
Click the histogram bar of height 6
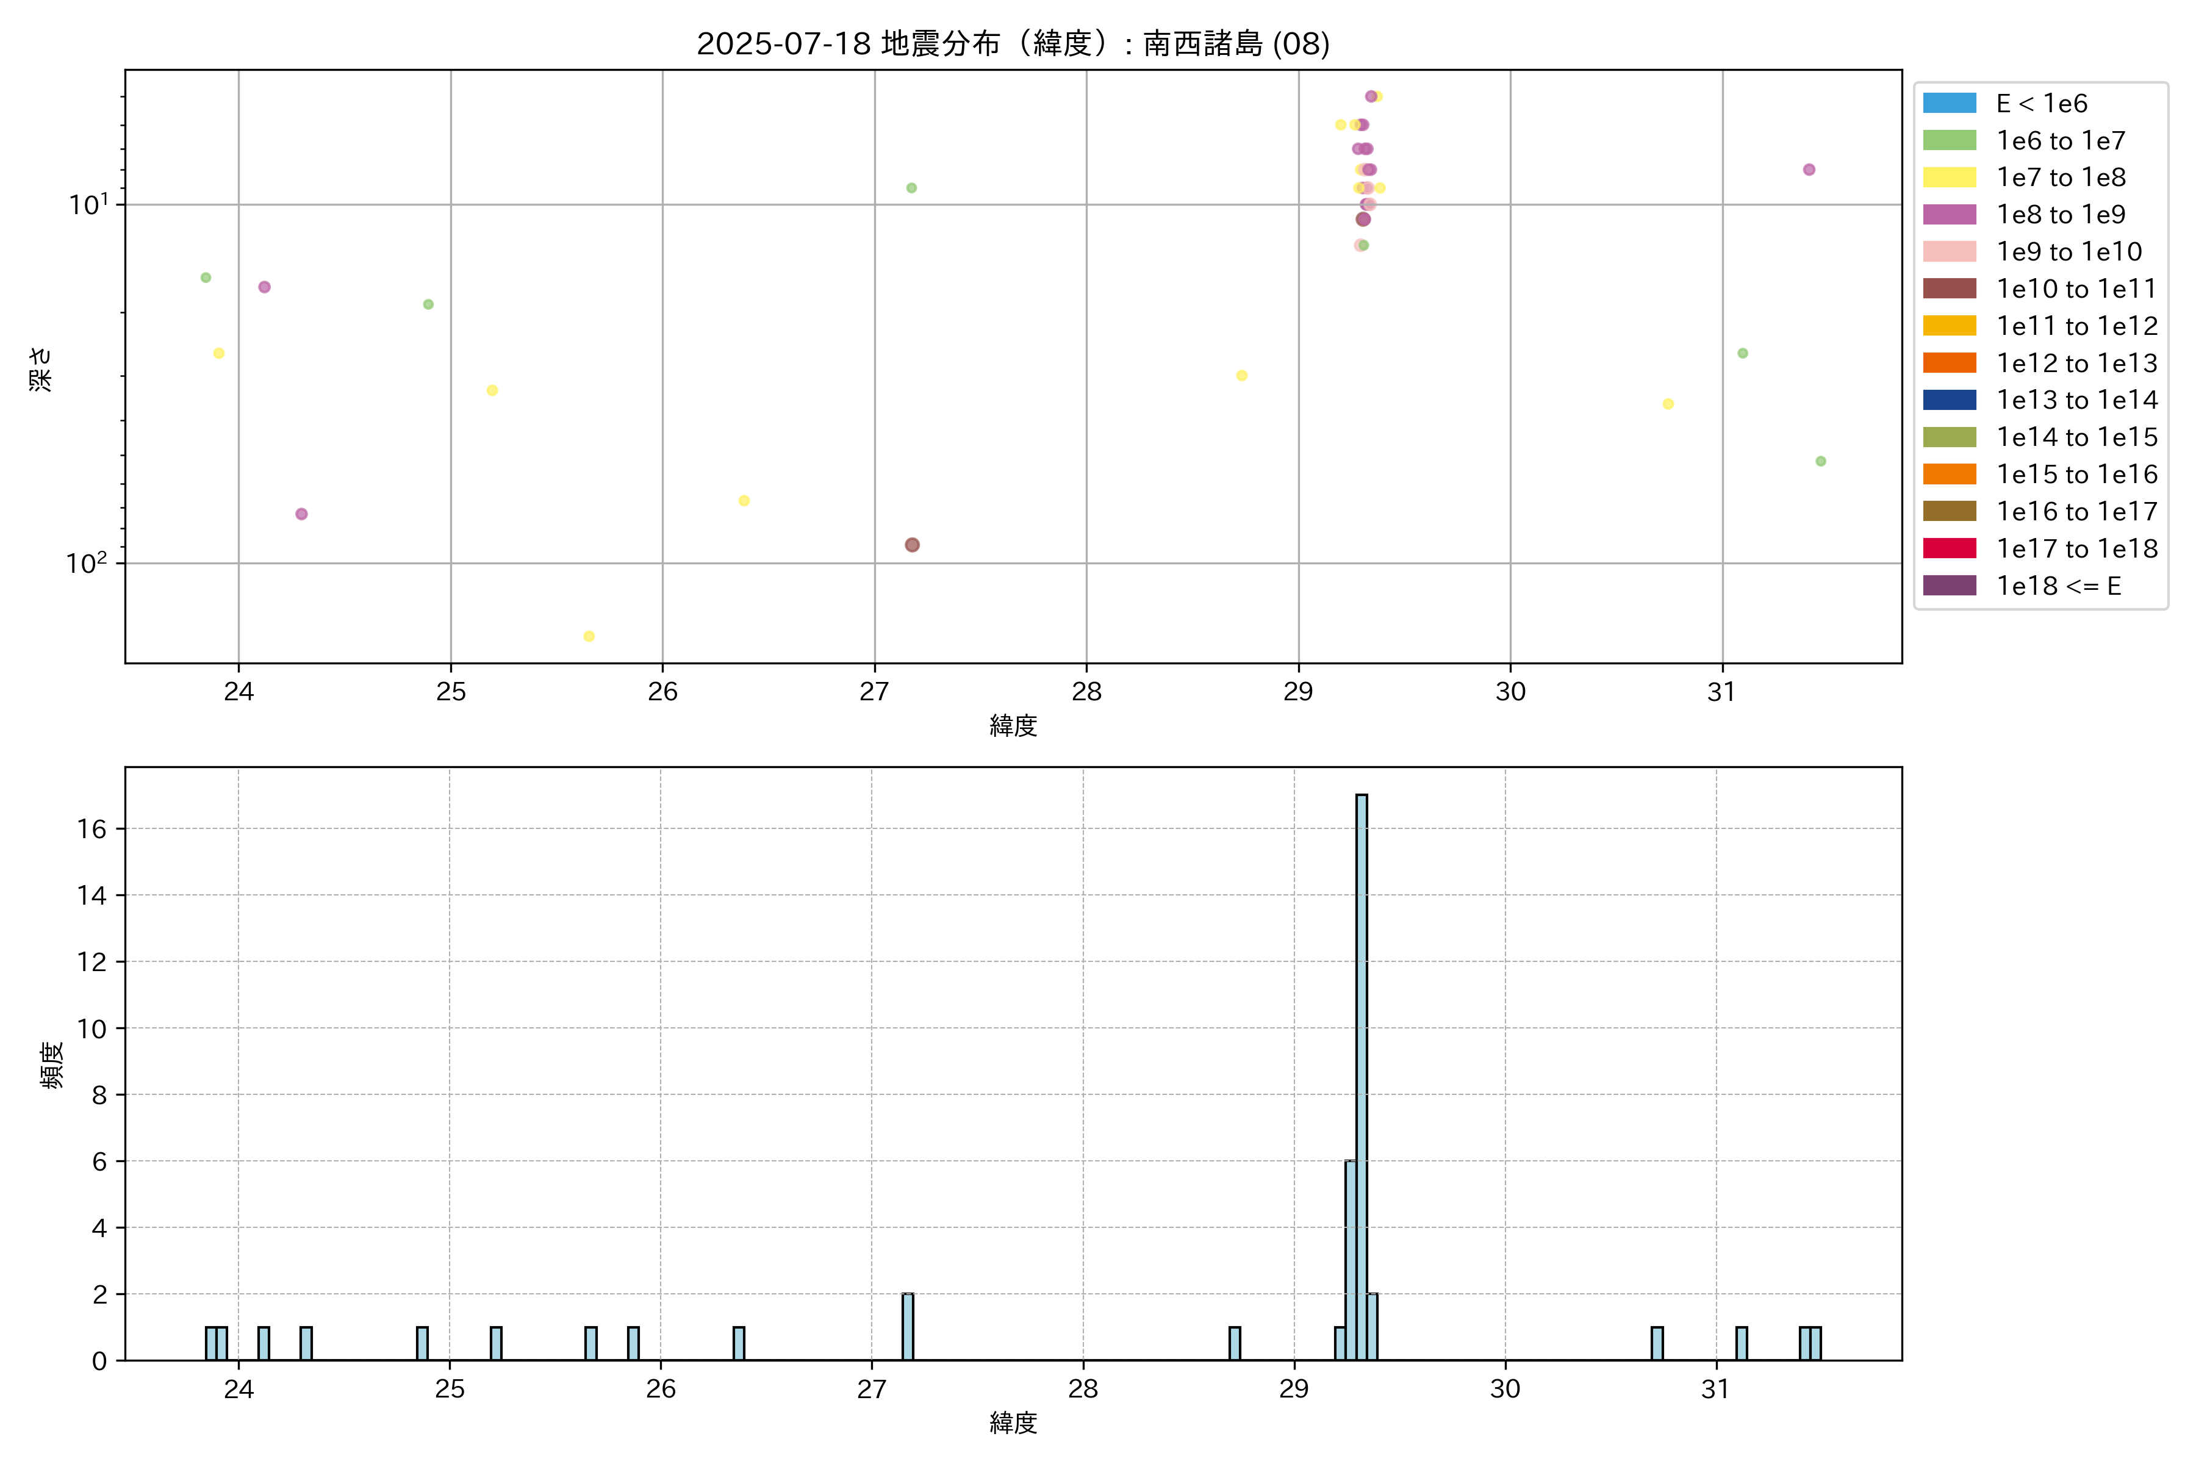tap(1351, 1260)
